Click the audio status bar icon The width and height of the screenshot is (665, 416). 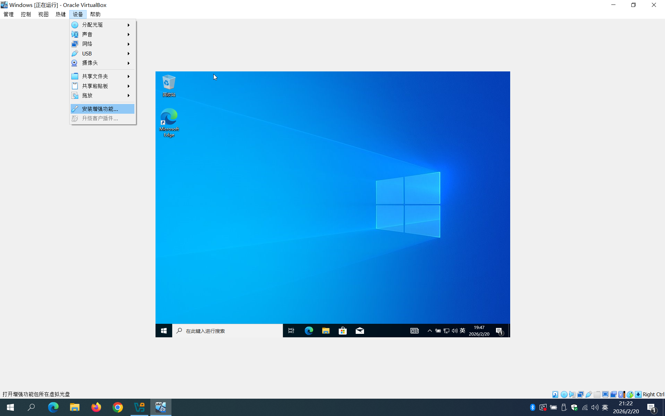[x=572, y=395]
